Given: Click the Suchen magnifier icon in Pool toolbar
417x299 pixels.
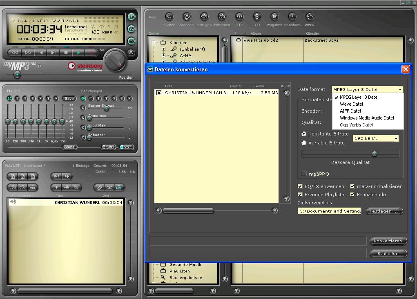Looking at the screenshot, I should pyautogui.click(x=169, y=17).
